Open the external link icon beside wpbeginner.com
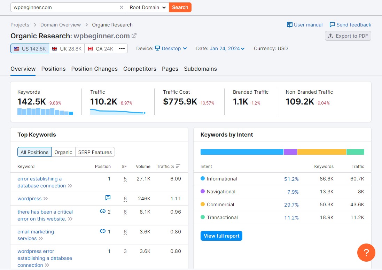 pyautogui.click(x=134, y=36)
